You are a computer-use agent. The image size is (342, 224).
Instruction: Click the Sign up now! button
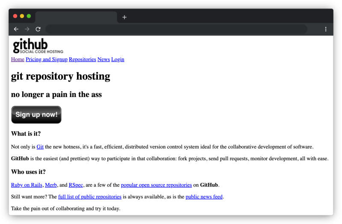(x=36, y=115)
